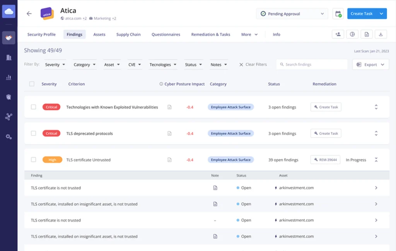
Task: Expand the Technologies filter dropdown
Action: tap(163, 64)
